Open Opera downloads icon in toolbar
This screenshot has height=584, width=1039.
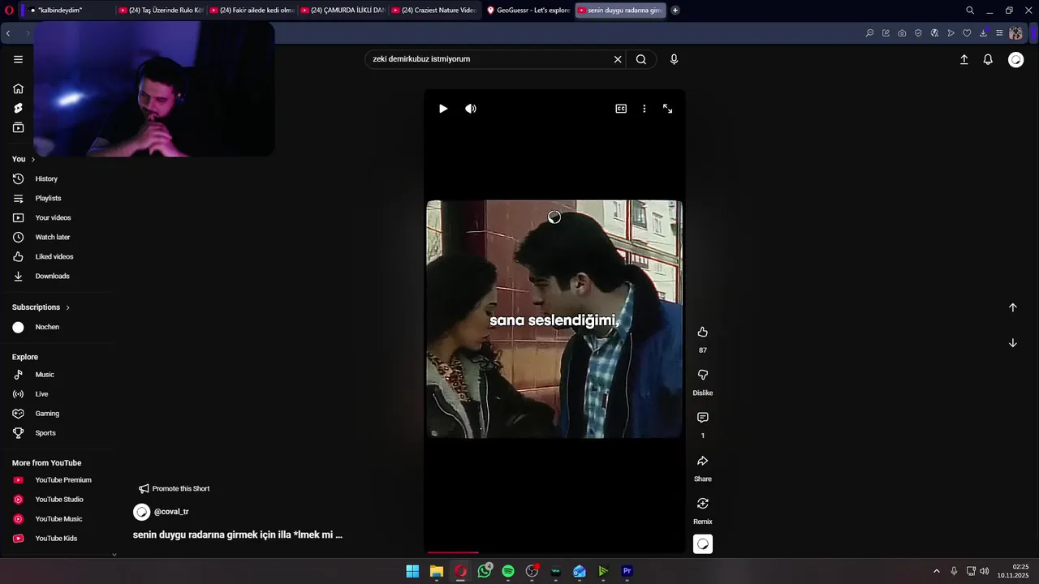983,33
